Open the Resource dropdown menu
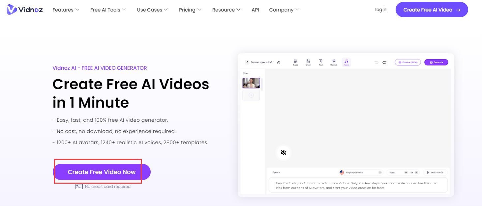482x206 pixels. click(x=226, y=10)
